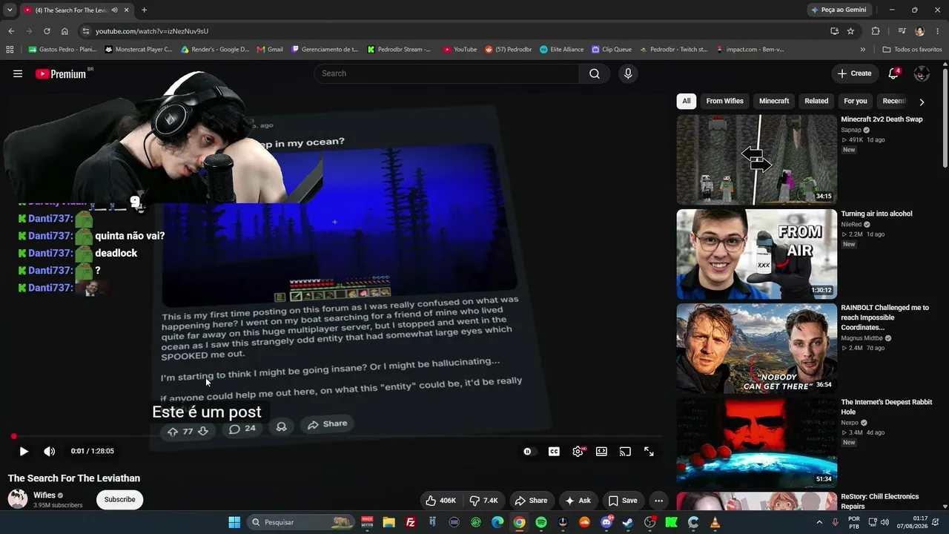This screenshot has width=949, height=534.
Task: Open the Chrome extensions puzzle menu
Action: tap(876, 31)
